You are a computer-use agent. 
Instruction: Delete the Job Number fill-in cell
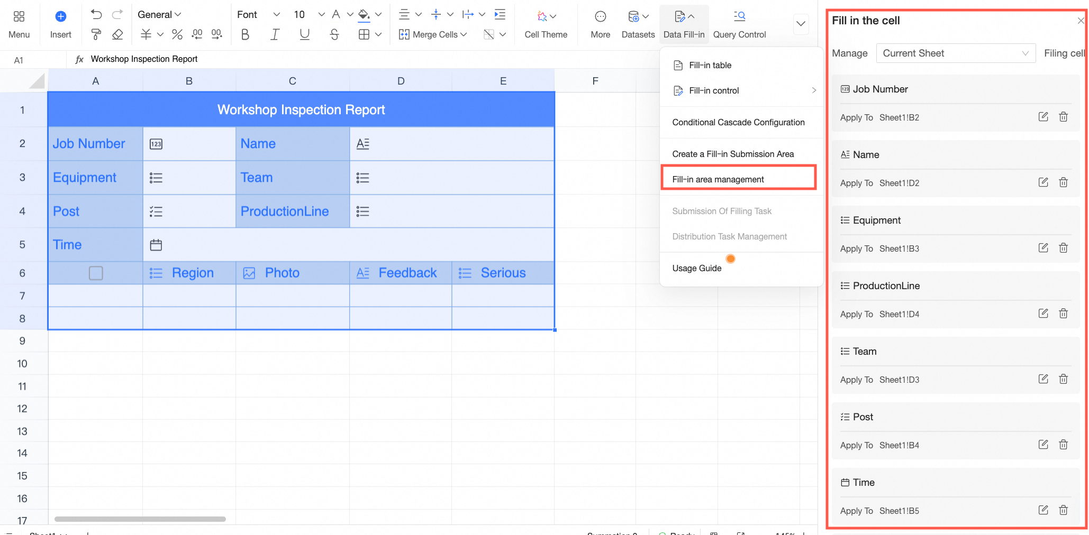[x=1063, y=117]
